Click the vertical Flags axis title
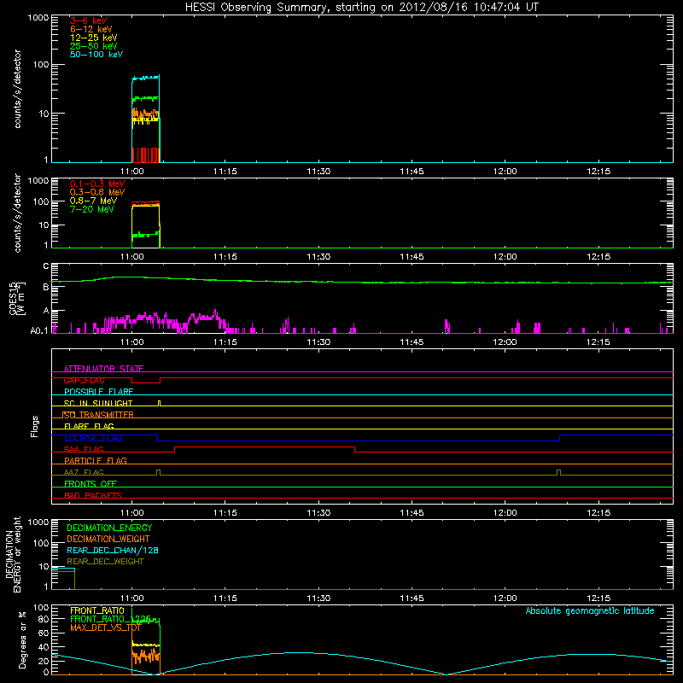 click(x=35, y=426)
